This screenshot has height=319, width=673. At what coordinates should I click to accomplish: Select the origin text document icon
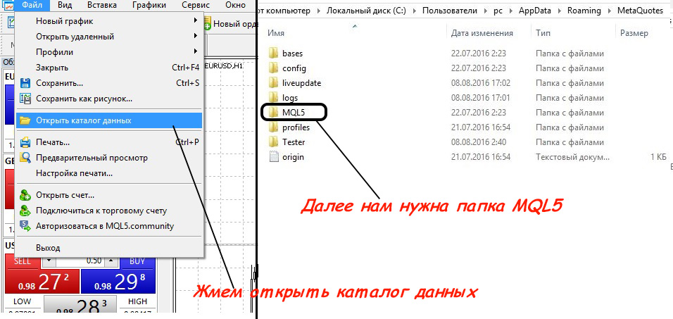pyautogui.click(x=274, y=157)
